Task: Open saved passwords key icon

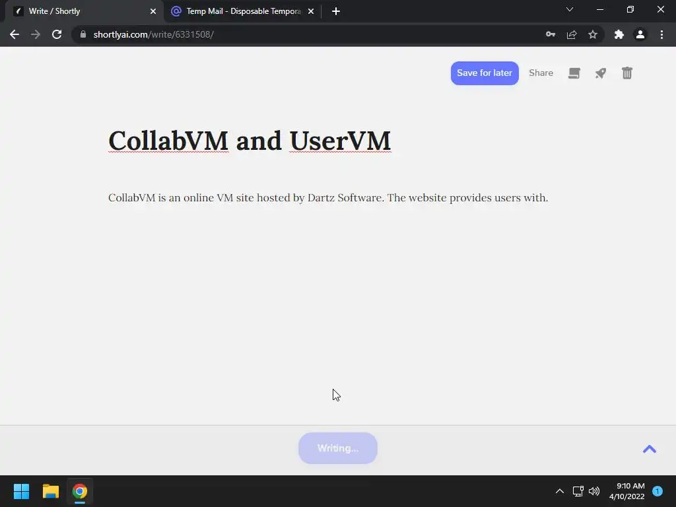Action: coord(551,34)
